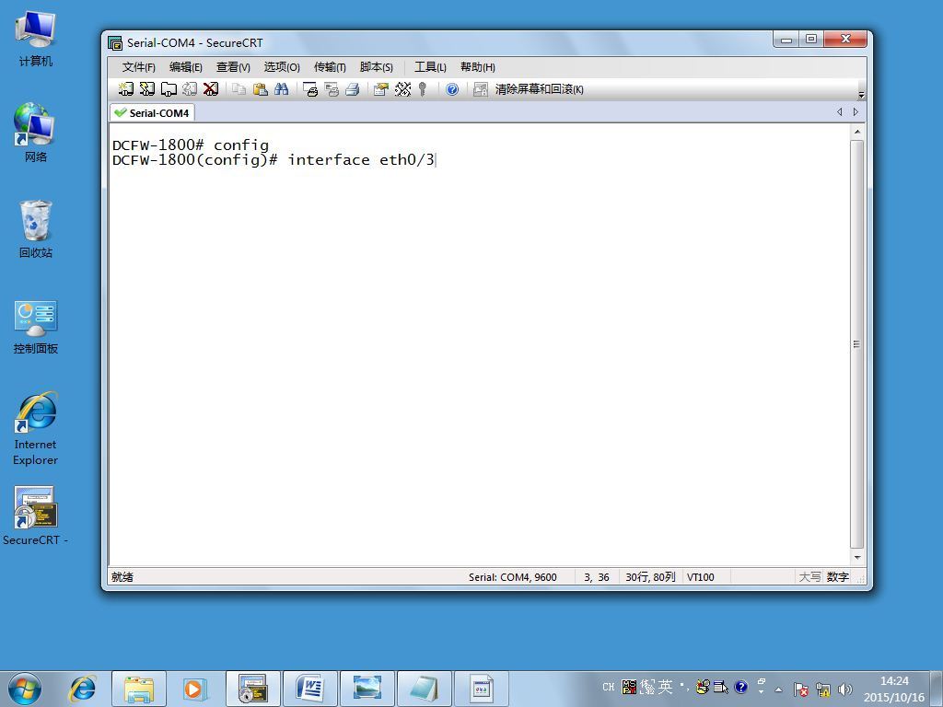Click the grayed Reconnect toolbar icon
This screenshot has height=707, width=943.
coord(190,89)
